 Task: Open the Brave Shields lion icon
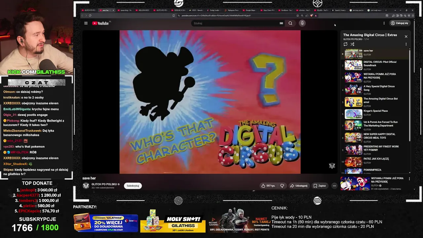click(x=311, y=16)
